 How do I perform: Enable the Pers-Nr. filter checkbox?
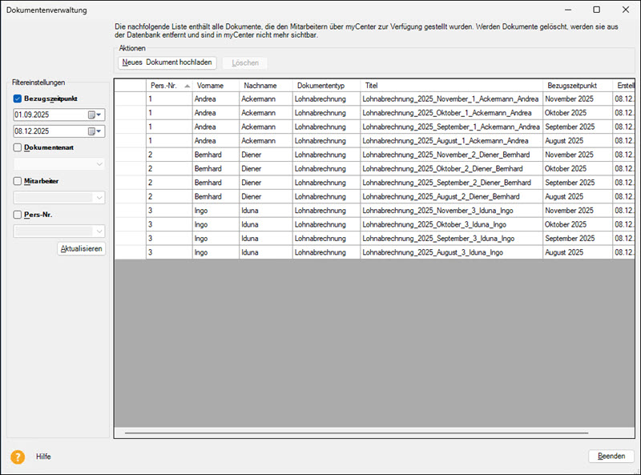[18, 215]
